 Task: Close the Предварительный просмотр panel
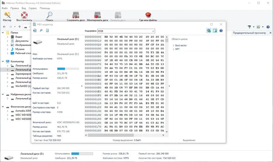pos(270,33)
